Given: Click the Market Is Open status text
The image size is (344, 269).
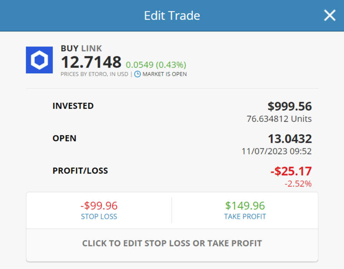Looking at the screenshot, I should pyautogui.click(x=164, y=74).
